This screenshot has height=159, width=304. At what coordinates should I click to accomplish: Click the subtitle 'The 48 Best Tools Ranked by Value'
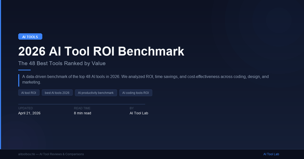click(62, 63)
